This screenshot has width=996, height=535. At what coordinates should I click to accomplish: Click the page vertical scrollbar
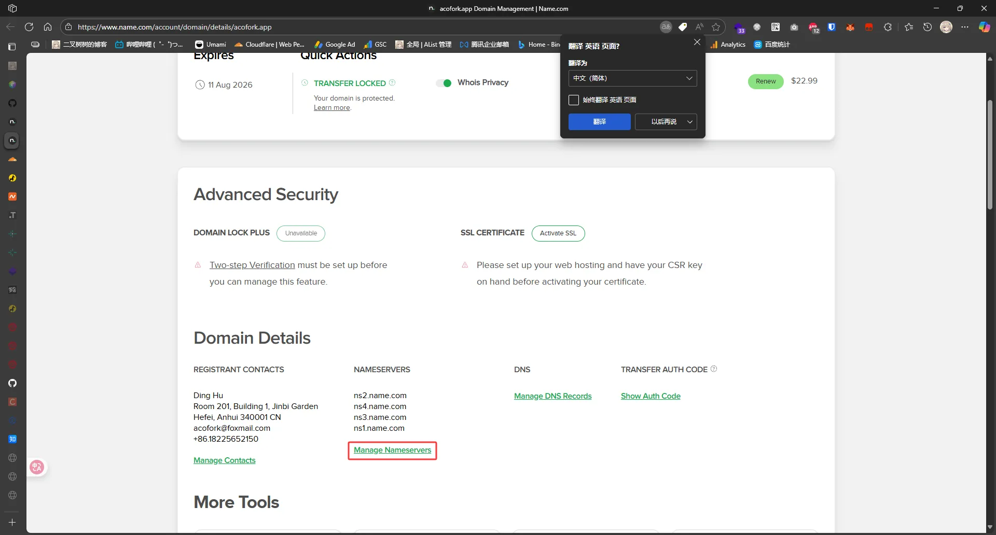(x=990, y=156)
